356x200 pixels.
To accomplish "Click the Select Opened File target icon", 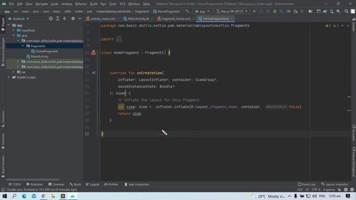I will click(51, 18).
